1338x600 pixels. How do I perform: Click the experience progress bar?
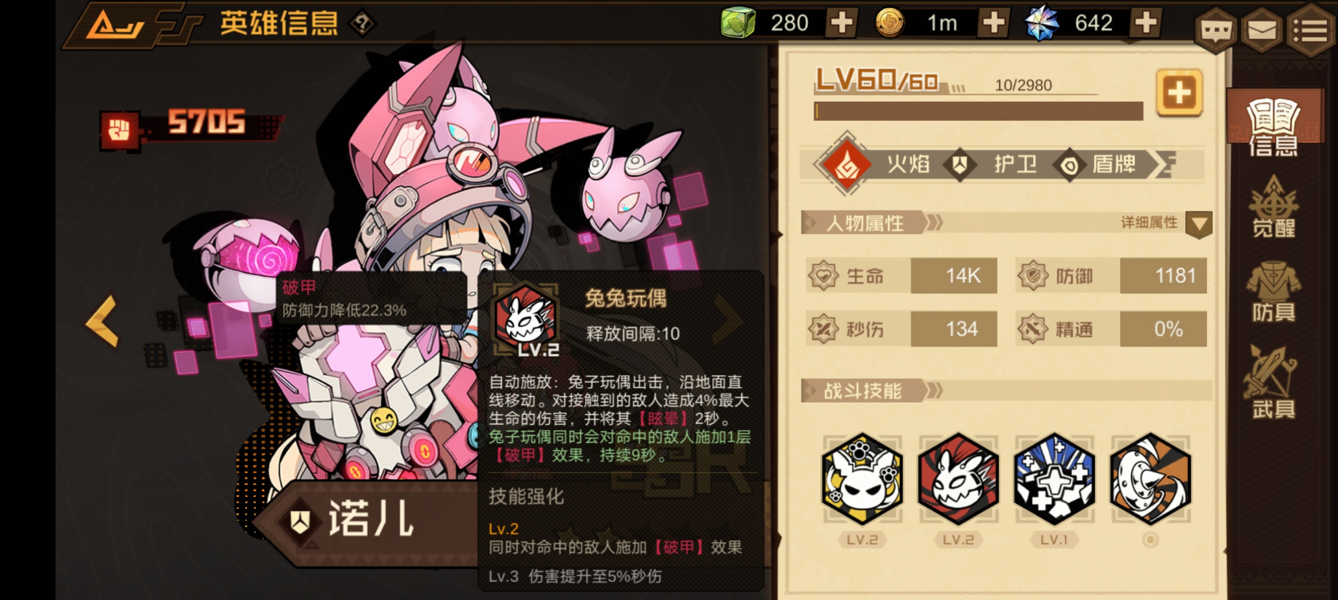(x=978, y=111)
